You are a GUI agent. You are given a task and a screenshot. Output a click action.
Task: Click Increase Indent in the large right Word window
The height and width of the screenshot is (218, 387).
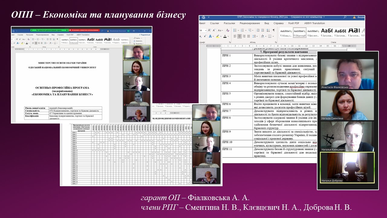(x=263, y=30)
